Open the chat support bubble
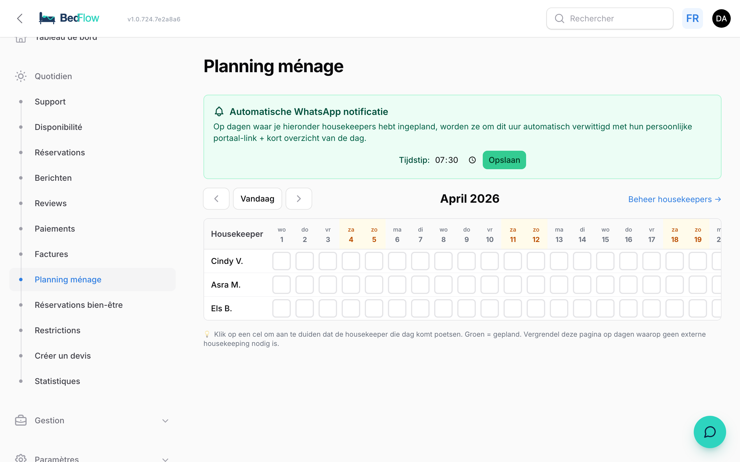The image size is (740, 462). pos(709,431)
